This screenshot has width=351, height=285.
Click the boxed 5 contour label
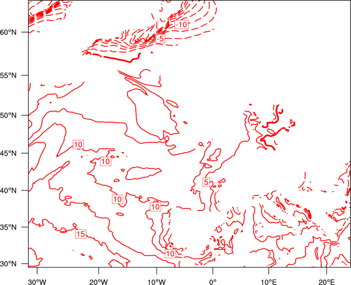click(x=206, y=182)
